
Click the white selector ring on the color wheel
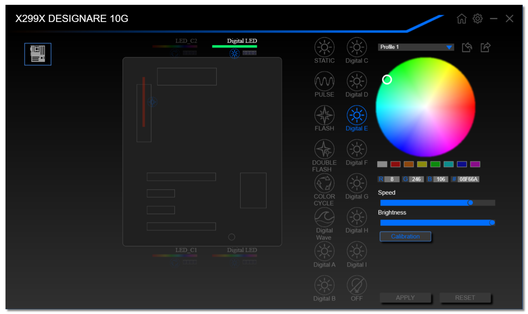point(387,80)
